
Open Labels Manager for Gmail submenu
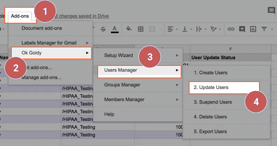[x=50, y=43]
